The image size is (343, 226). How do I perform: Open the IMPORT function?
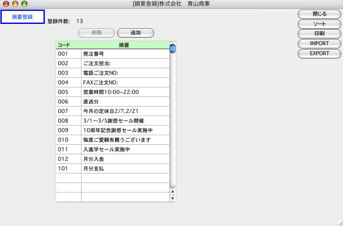point(319,43)
